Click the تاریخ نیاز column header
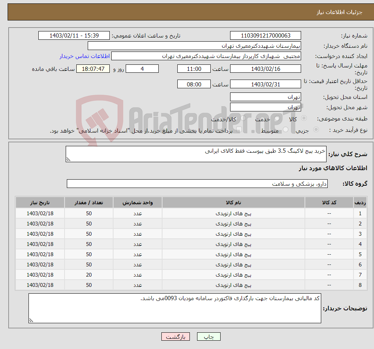This screenshot has height=349, width=374. click(x=40, y=203)
